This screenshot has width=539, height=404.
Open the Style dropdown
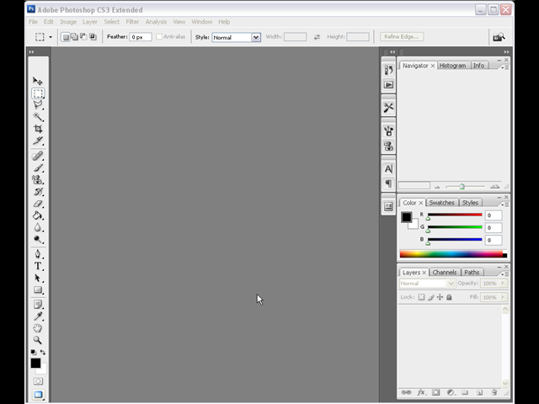[x=237, y=37]
